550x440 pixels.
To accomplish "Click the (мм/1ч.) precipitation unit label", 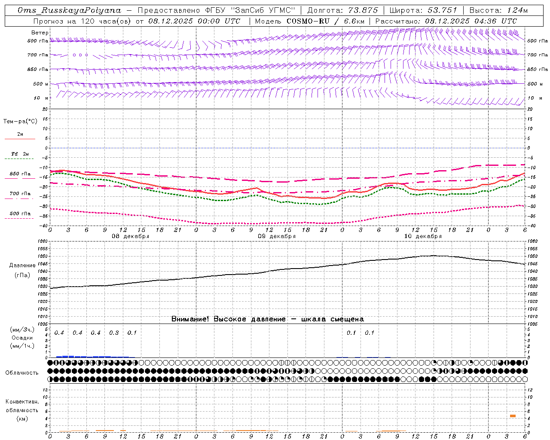I will pos(22,346).
